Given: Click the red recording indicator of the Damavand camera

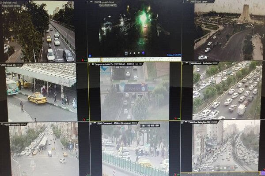Looking at the screenshot, I should point(176,174).
